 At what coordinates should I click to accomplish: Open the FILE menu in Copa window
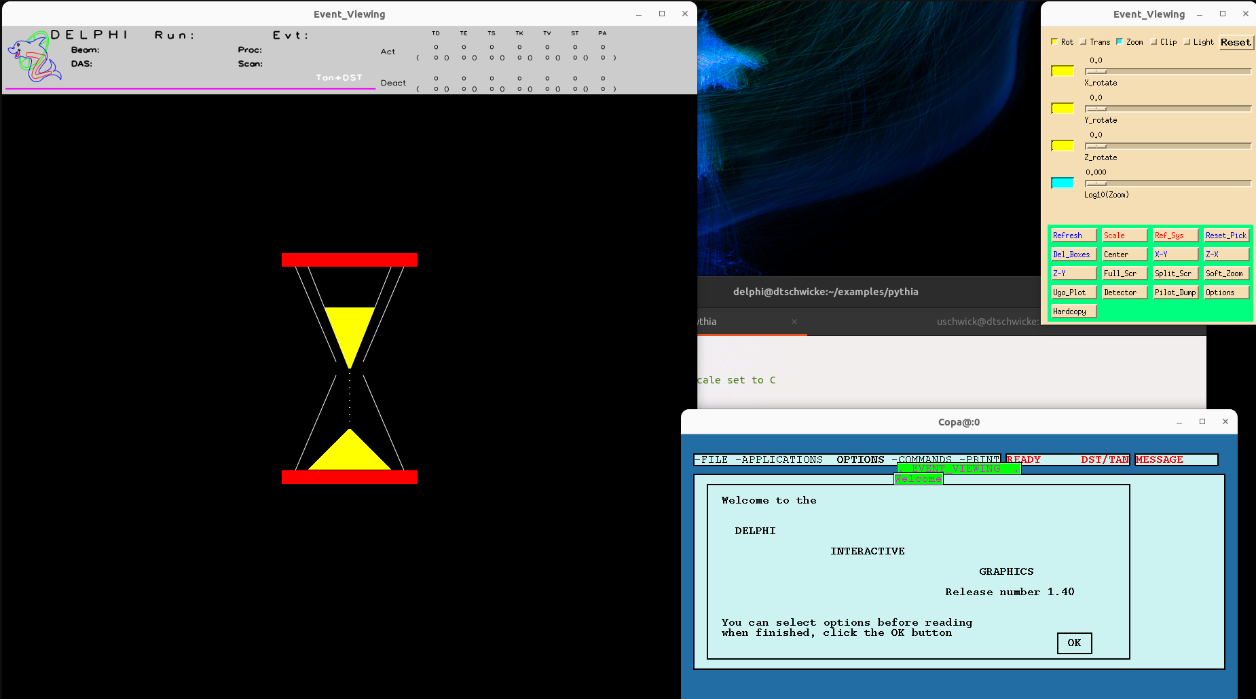[x=712, y=459]
